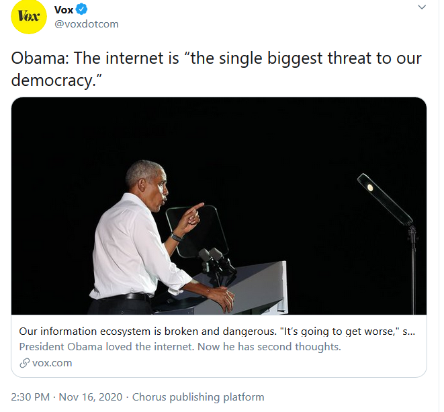The image size is (444, 412).
Task: Open the Vox display name profile link
Action: pyautogui.click(x=64, y=10)
